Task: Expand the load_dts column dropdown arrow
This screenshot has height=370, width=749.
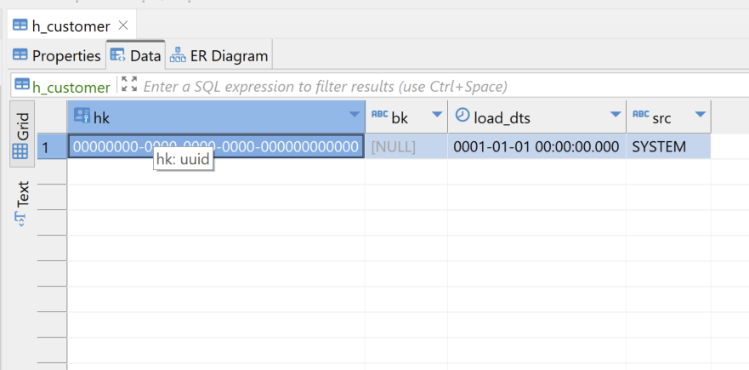Action: point(616,115)
